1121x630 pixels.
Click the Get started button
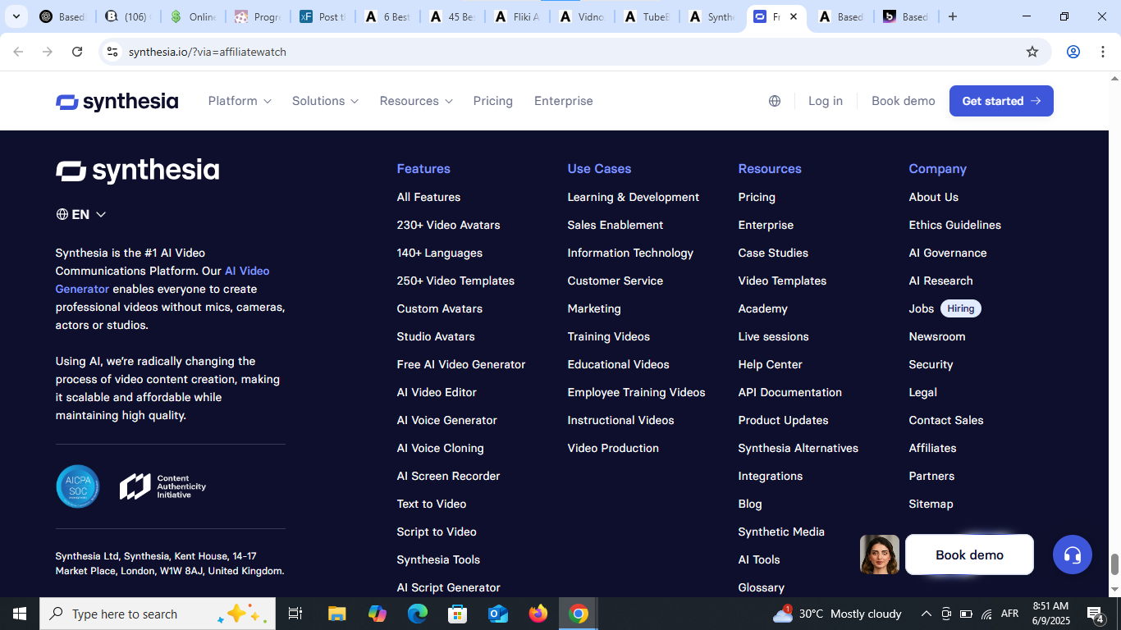(1001, 101)
